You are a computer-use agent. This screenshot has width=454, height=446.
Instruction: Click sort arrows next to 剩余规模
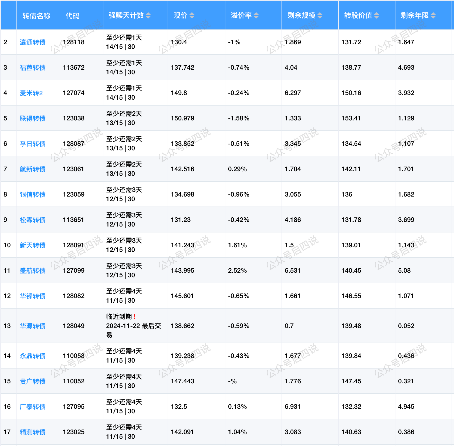[320, 16]
